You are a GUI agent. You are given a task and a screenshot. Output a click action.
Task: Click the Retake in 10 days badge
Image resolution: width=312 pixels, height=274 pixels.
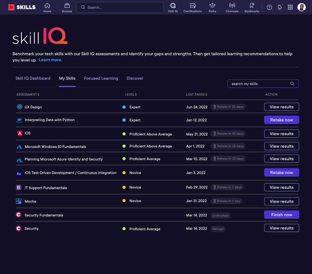pyautogui.click(x=228, y=159)
